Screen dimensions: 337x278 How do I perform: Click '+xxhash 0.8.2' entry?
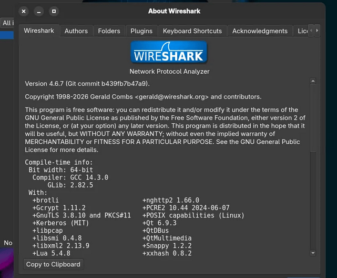[167, 253]
